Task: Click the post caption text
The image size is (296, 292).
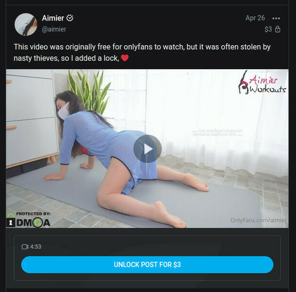Action: coord(142,53)
